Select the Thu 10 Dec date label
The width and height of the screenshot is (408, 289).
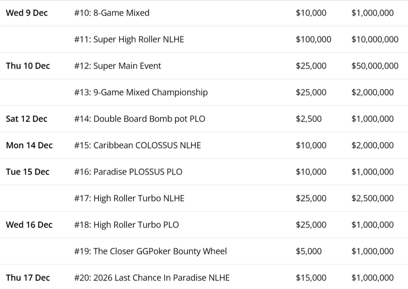click(x=28, y=66)
